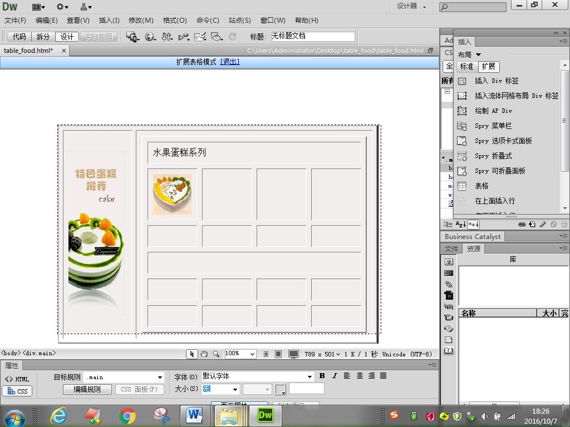This screenshot has width=570, height=427.
Task: Click the Colors category icon in Assets panel
Action: point(449,273)
